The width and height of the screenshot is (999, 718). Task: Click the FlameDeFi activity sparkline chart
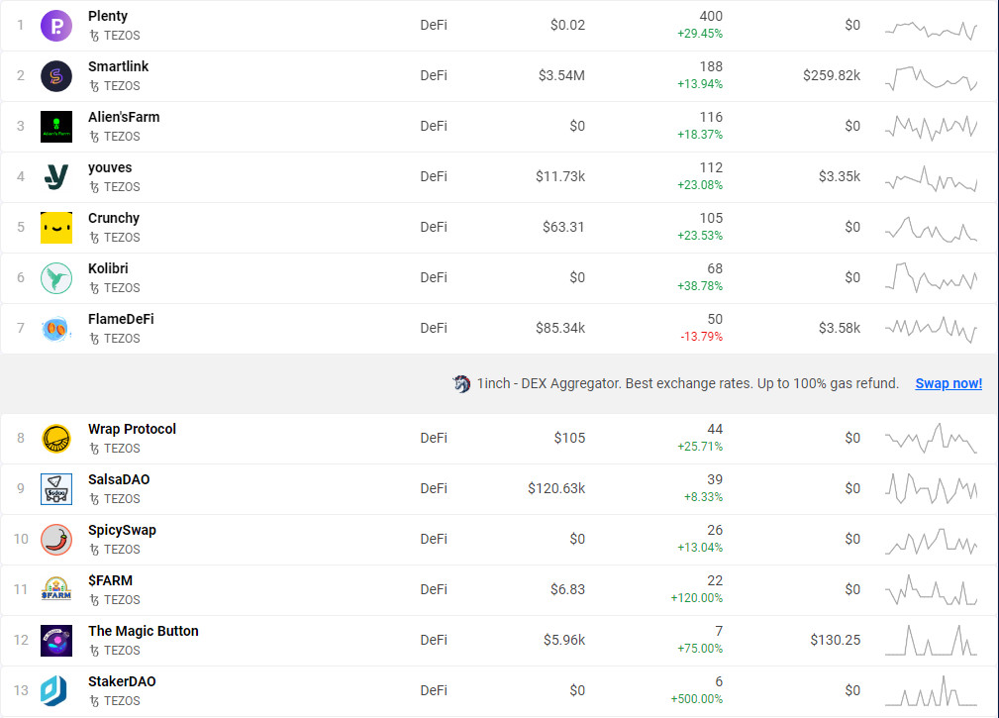(931, 330)
